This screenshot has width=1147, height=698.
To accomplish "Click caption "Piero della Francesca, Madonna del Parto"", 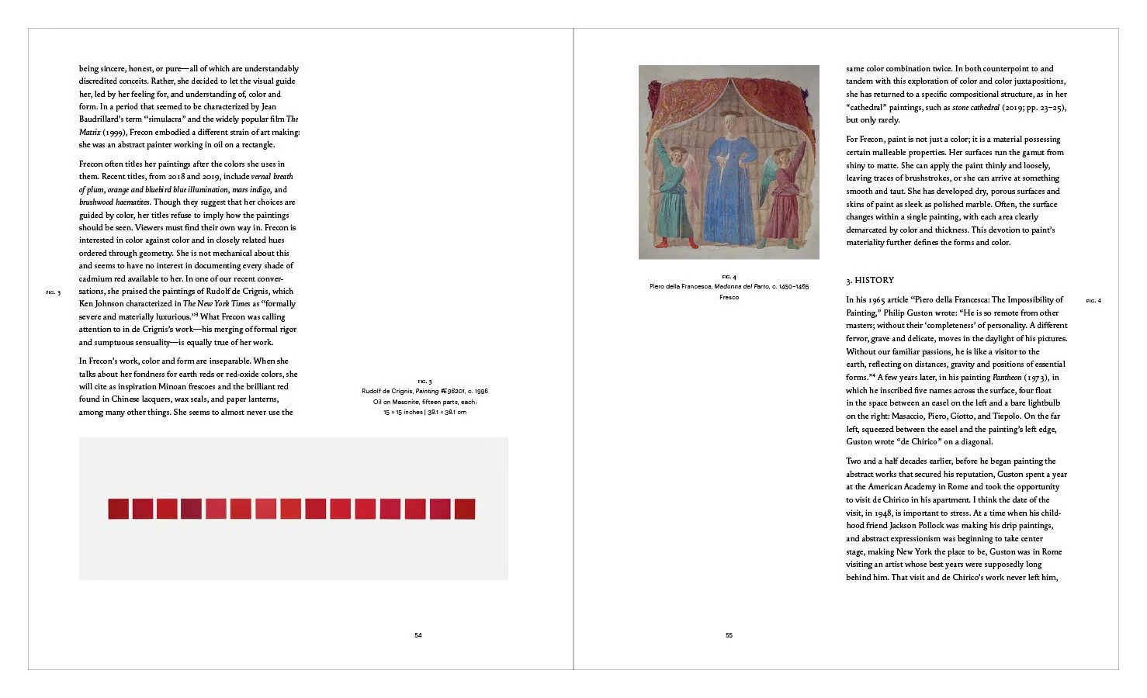I will pyautogui.click(x=709, y=287).
